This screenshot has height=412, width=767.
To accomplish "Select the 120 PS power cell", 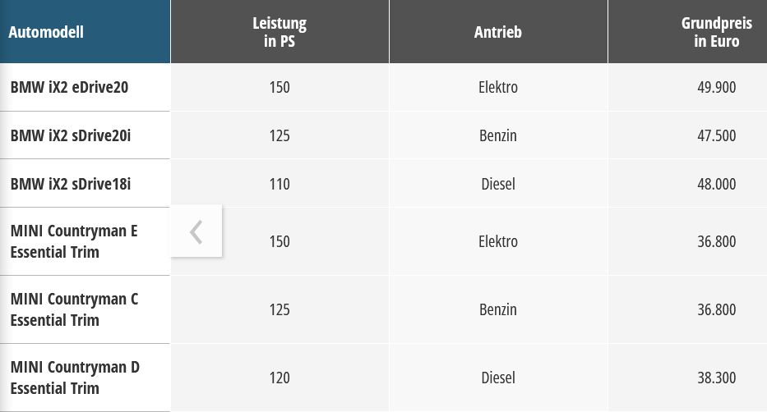I will pos(280,378).
